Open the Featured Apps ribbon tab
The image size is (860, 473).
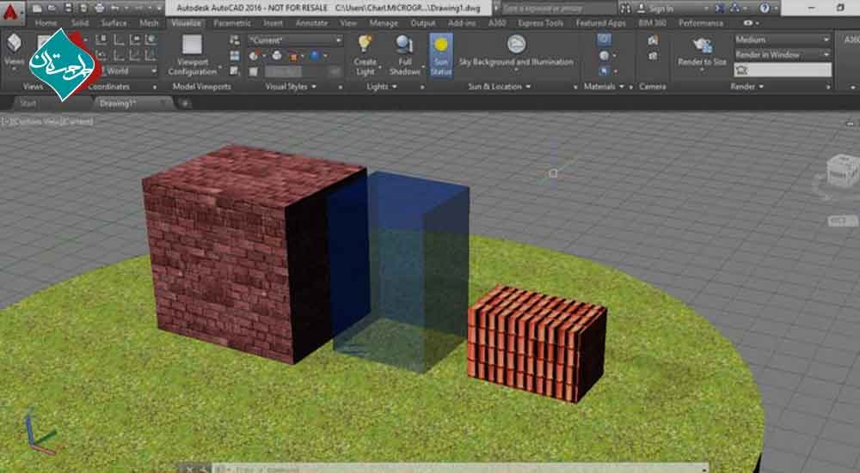tap(600, 23)
